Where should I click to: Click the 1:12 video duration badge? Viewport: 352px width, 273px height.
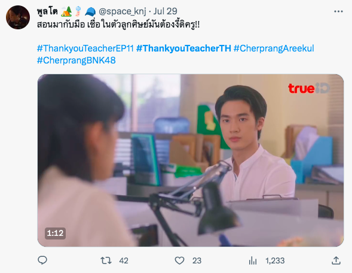click(x=55, y=233)
